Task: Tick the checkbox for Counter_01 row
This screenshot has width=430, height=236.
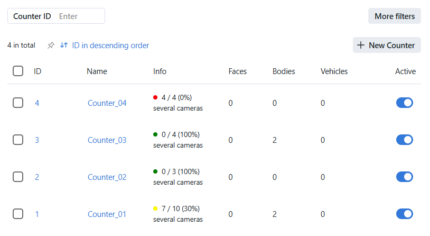Action: tap(18, 214)
